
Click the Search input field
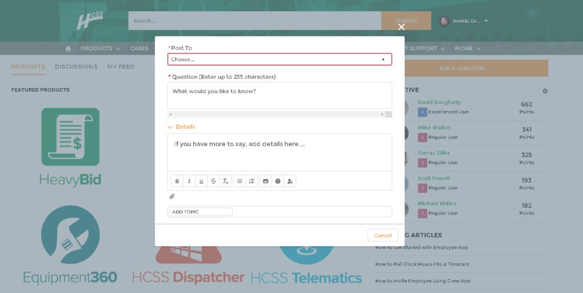tap(254, 21)
